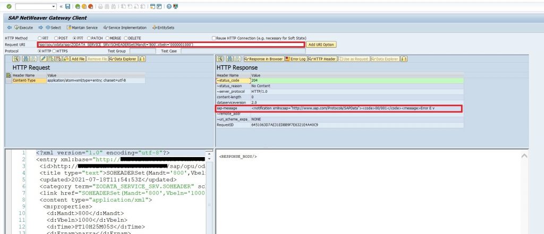Click inside the Request URI input field
The width and height of the screenshot is (544, 234).
coord(171,45)
